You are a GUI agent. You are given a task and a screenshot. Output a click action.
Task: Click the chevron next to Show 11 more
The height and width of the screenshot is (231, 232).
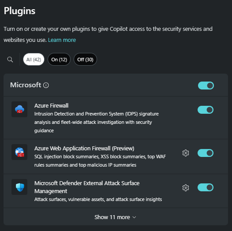click(134, 217)
